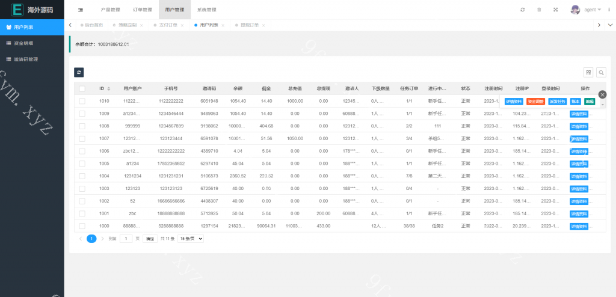The width and height of the screenshot is (616, 297).
Task: Close the 提现订单 tab
Action: [x=263, y=25]
